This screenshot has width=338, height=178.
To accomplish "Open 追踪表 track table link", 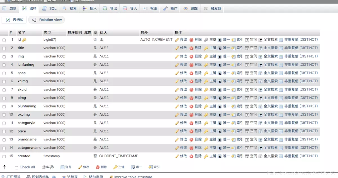I will 70,177.
